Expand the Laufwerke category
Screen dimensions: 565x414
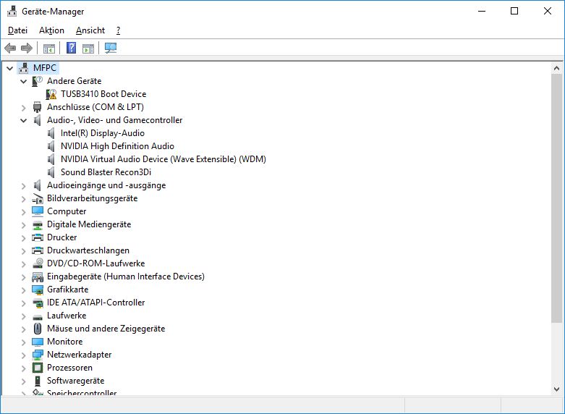point(23,316)
